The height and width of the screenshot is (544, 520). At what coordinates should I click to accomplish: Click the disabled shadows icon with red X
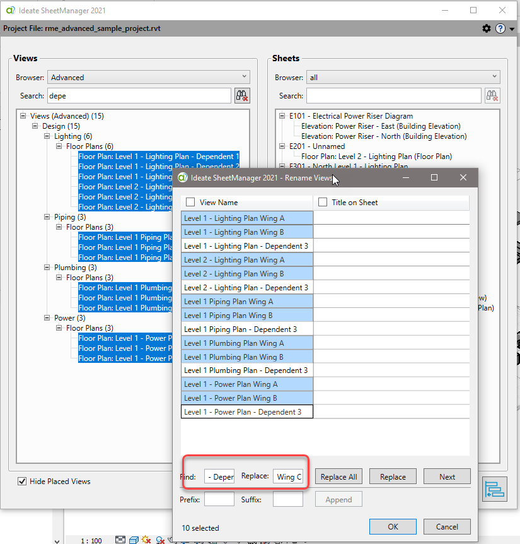[159, 540]
